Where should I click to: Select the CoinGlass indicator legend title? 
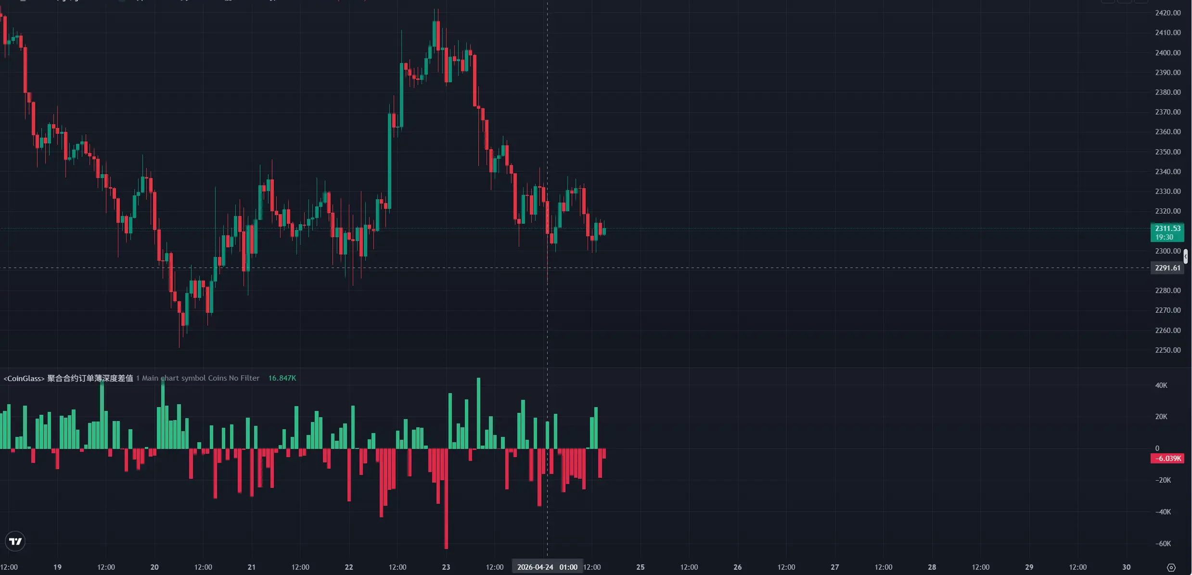pos(68,378)
